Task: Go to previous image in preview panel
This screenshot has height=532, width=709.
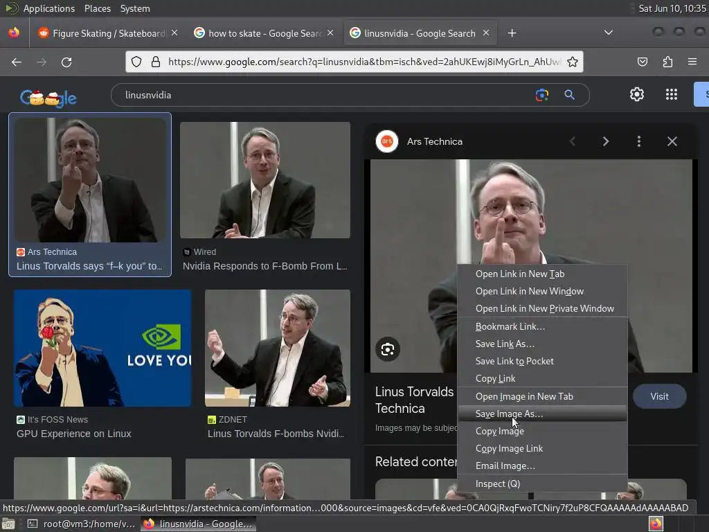Action: tap(573, 141)
